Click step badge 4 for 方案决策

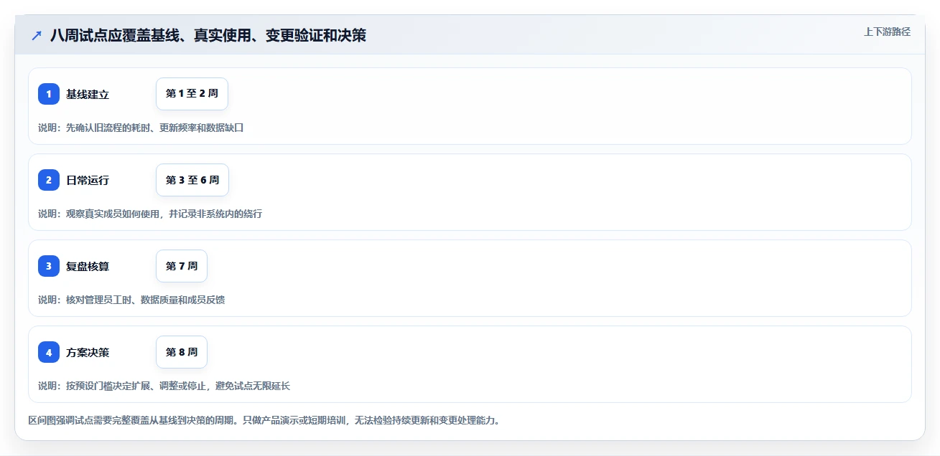[x=49, y=352]
